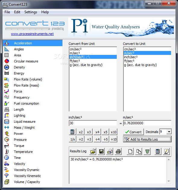Select cm/sec² in Convert from Unit

(93, 49)
